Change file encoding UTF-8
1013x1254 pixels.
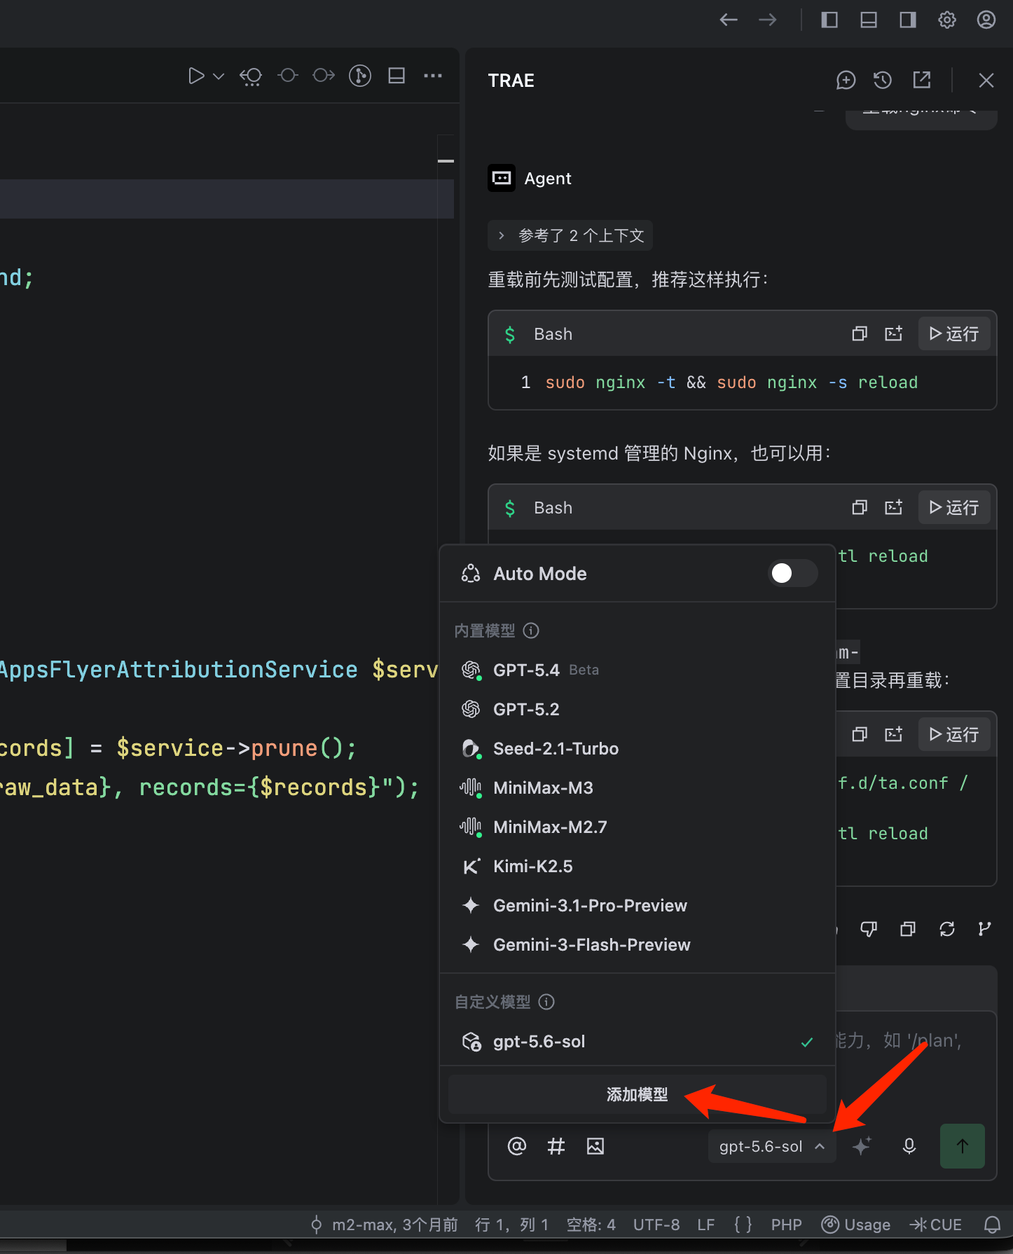pyautogui.click(x=656, y=1225)
